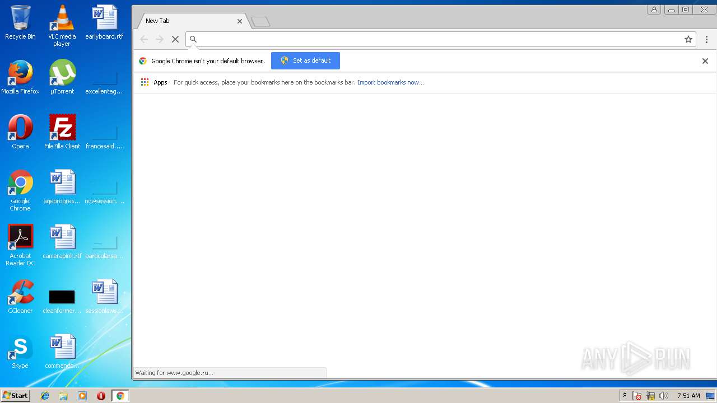The image size is (717, 403).
Task: Open the Apps shortcut in bookmarks bar
Action: [154, 82]
